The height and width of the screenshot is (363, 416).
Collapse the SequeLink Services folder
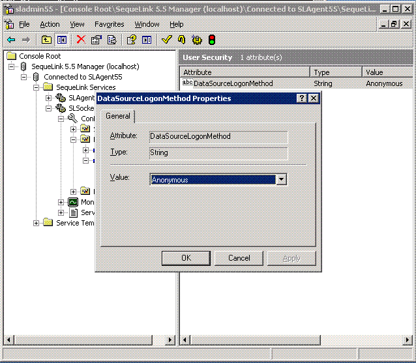click(x=36, y=87)
